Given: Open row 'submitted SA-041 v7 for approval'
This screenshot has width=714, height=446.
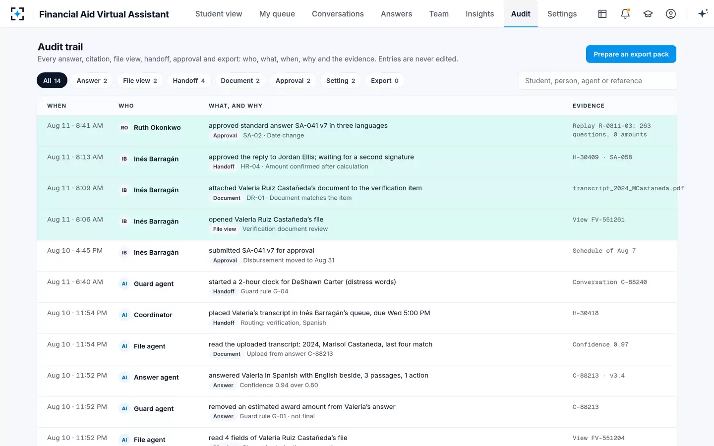Looking at the screenshot, I should pyautogui.click(x=357, y=256).
